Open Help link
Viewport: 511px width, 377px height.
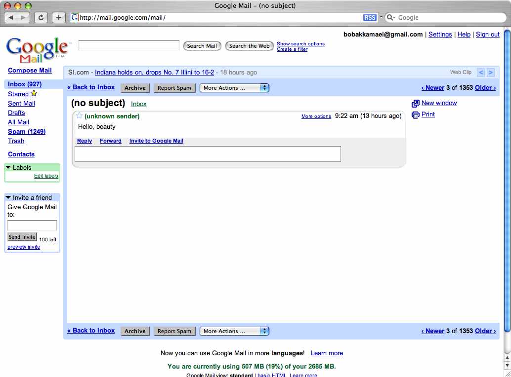(464, 35)
